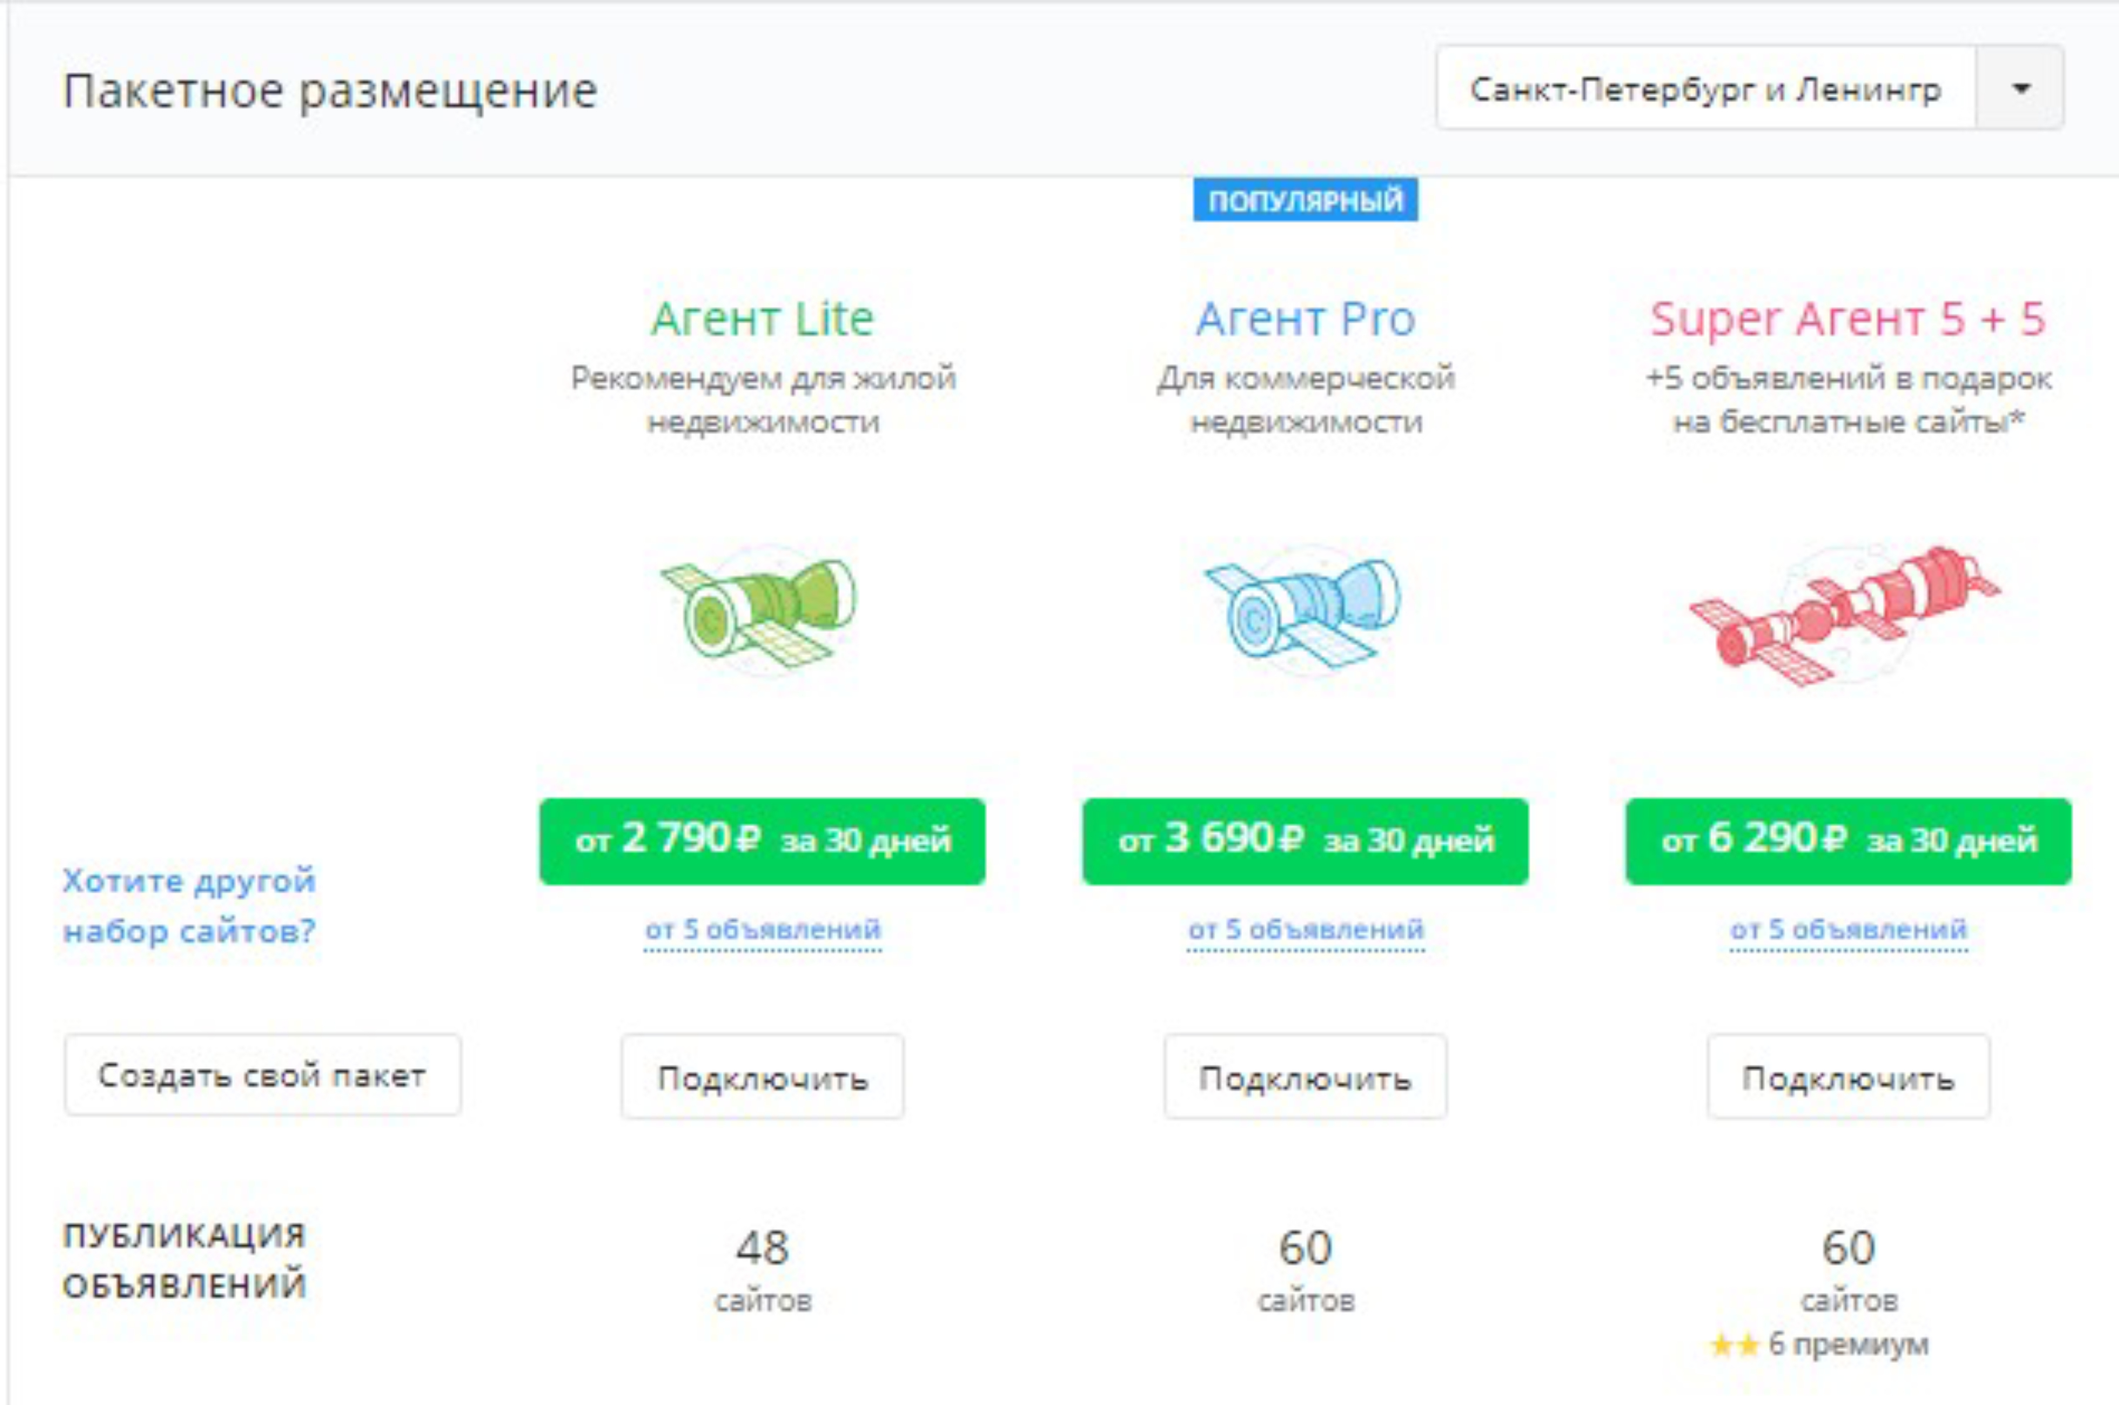Image resolution: width=2119 pixels, height=1405 pixels.
Task: Click the Агент Pro plan title
Action: 1306,319
